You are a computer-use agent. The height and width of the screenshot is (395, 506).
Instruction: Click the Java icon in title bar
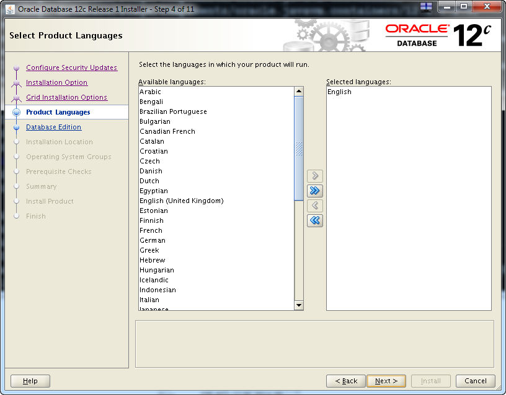coord(11,9)
